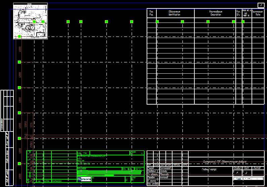The height and width of the screenshot is (187, 267).
Task: Click the upper 6000 dimension text
Action: 20,49
